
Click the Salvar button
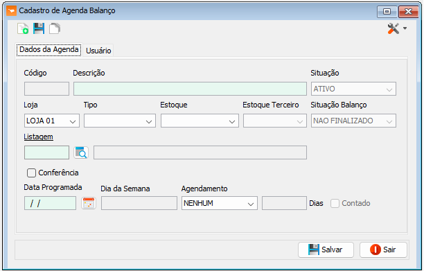(326, 250)
